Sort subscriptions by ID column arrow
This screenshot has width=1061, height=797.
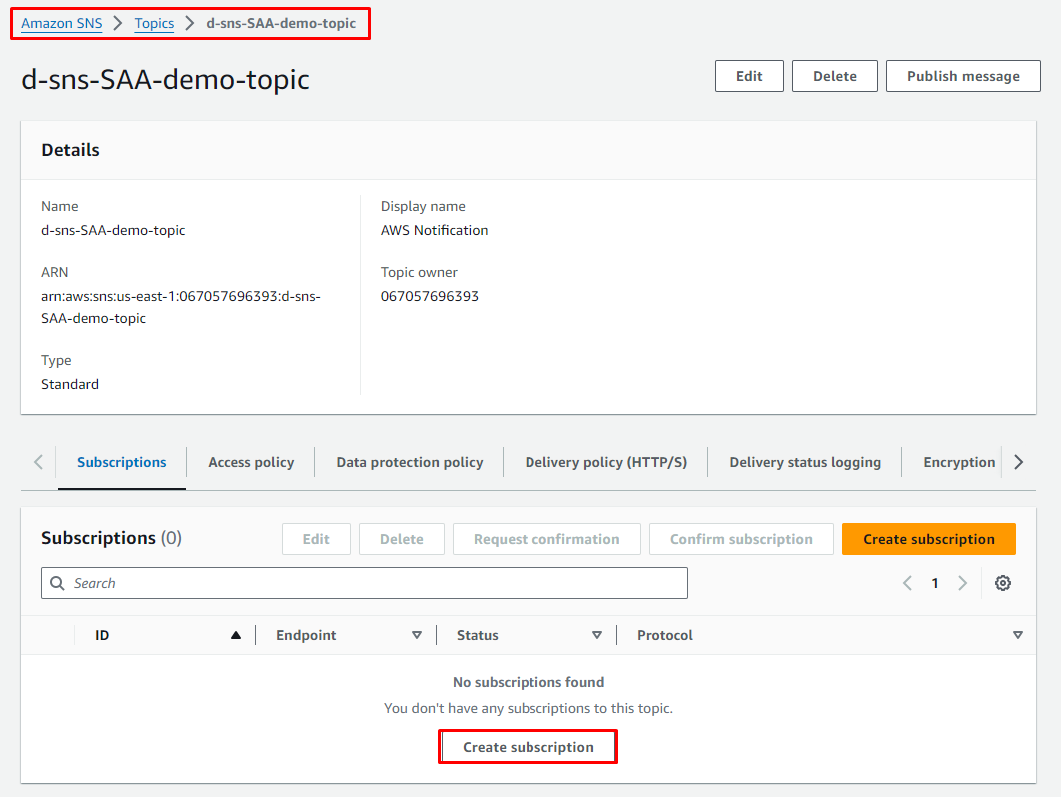pos(236,635)
